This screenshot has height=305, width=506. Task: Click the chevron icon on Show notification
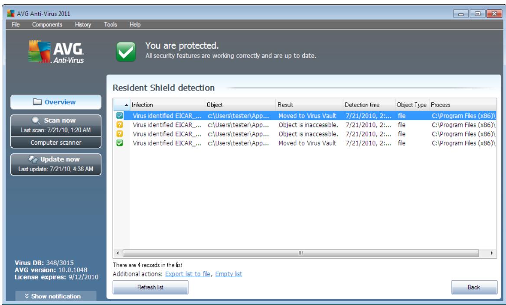tap(27, 296)
